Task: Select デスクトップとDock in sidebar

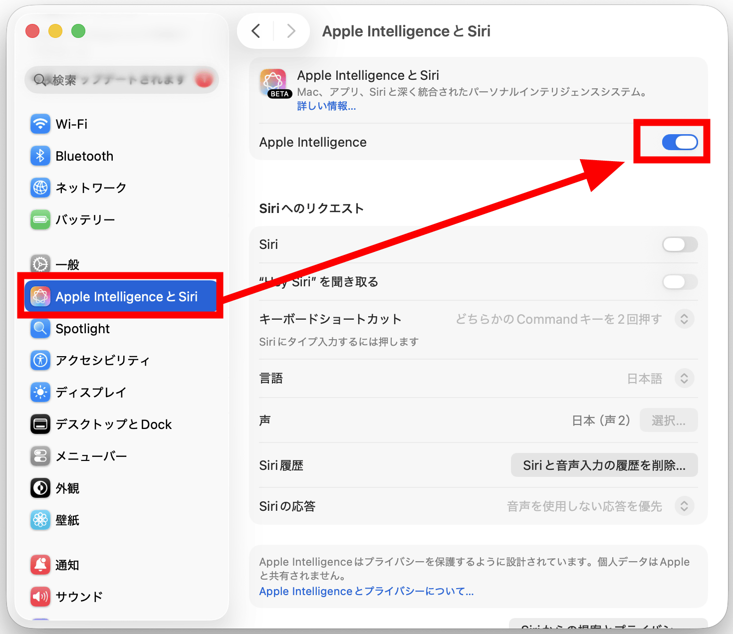Action: [x=114, y=424]
